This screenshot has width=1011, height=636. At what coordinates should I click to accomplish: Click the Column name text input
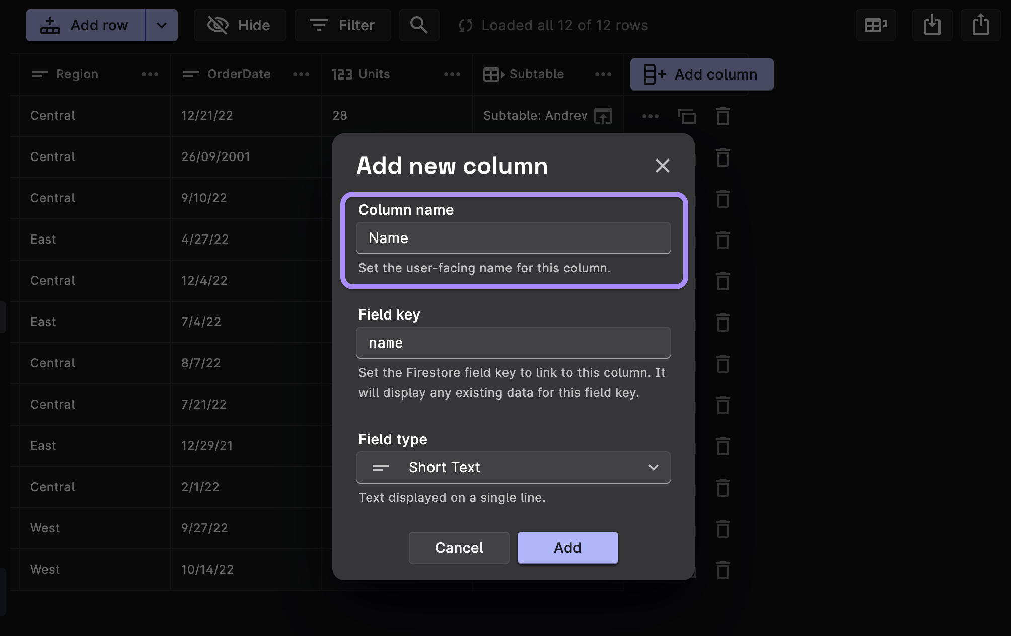513,238
